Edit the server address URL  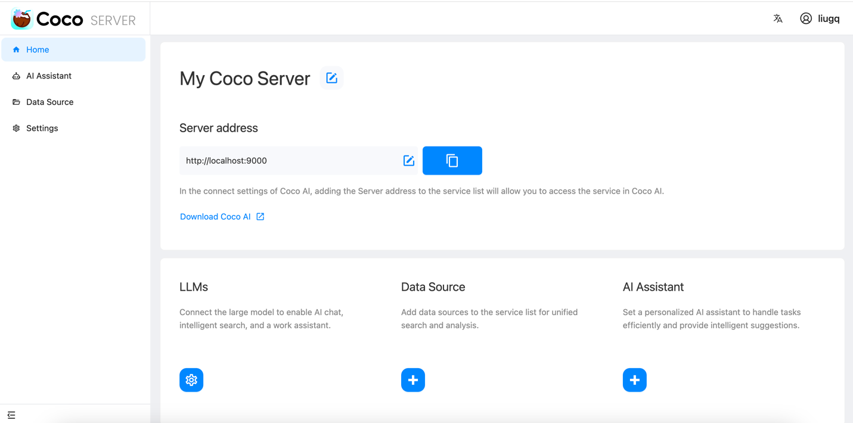point(408,160)
